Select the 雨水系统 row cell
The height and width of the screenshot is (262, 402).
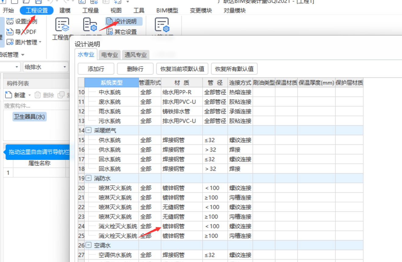(112, 111)
